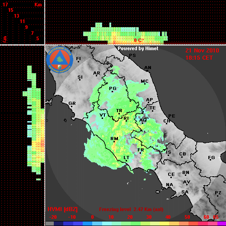Click the TR city label for Terni
Screen dimensions: 226x226
(x=119, y=111)
